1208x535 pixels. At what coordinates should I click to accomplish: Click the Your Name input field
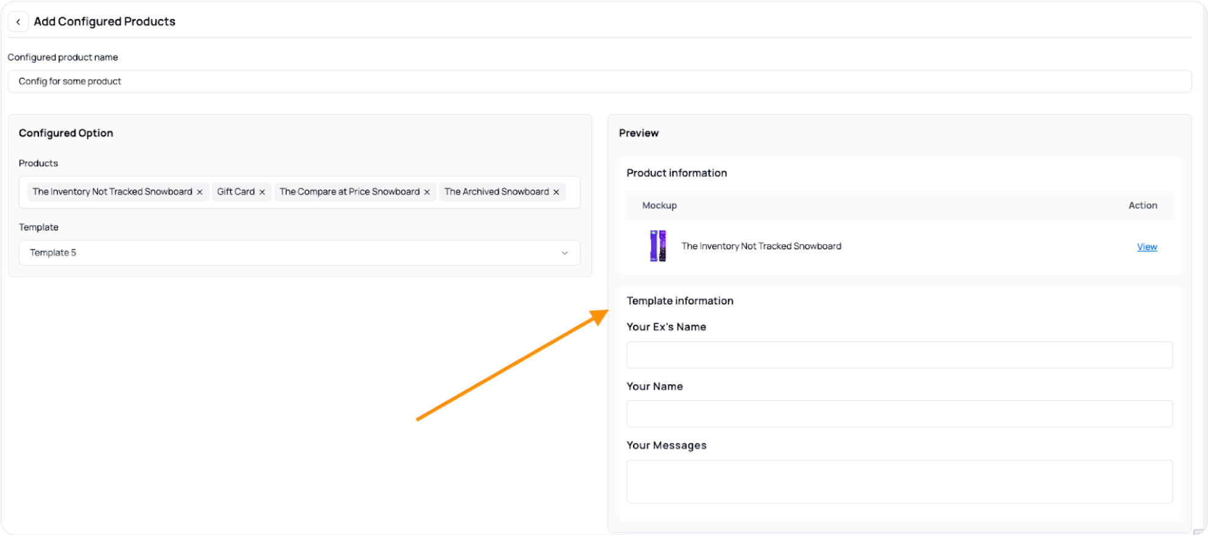pyautogui.click(x=899, y=414)
